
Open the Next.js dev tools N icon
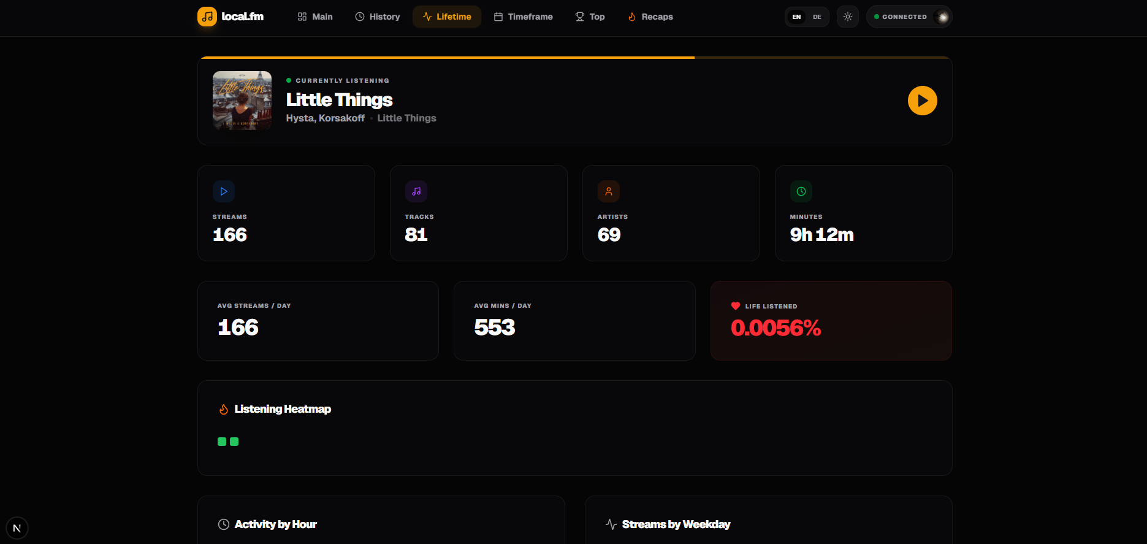[17, 528]
